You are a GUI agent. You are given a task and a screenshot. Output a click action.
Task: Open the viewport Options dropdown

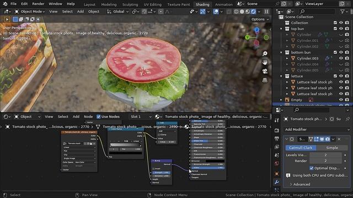[260, 19]
